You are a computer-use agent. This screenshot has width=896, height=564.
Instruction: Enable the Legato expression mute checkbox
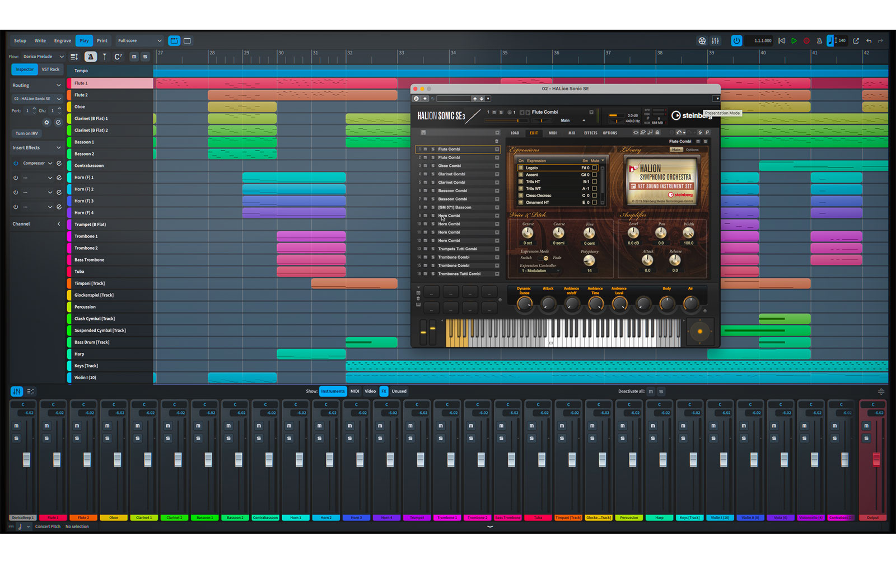595,168
